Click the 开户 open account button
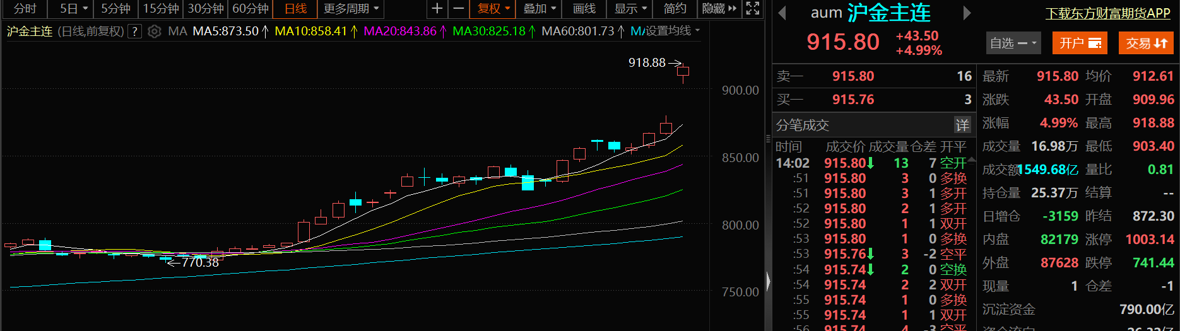 coord(1079,43)
